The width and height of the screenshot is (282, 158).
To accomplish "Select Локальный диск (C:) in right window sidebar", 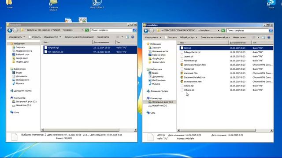I will point(160,102).
